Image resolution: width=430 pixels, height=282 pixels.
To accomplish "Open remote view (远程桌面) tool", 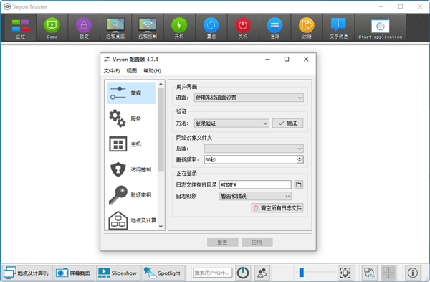I will [x=115, y=28].
